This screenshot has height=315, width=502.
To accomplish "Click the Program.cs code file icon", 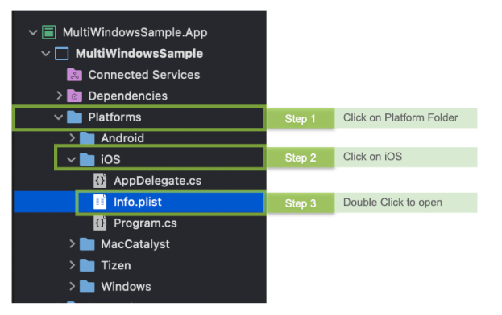I will pos(100,223).
